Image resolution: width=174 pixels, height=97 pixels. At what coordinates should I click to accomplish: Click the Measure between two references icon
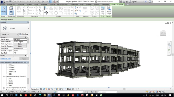point(85,8)
